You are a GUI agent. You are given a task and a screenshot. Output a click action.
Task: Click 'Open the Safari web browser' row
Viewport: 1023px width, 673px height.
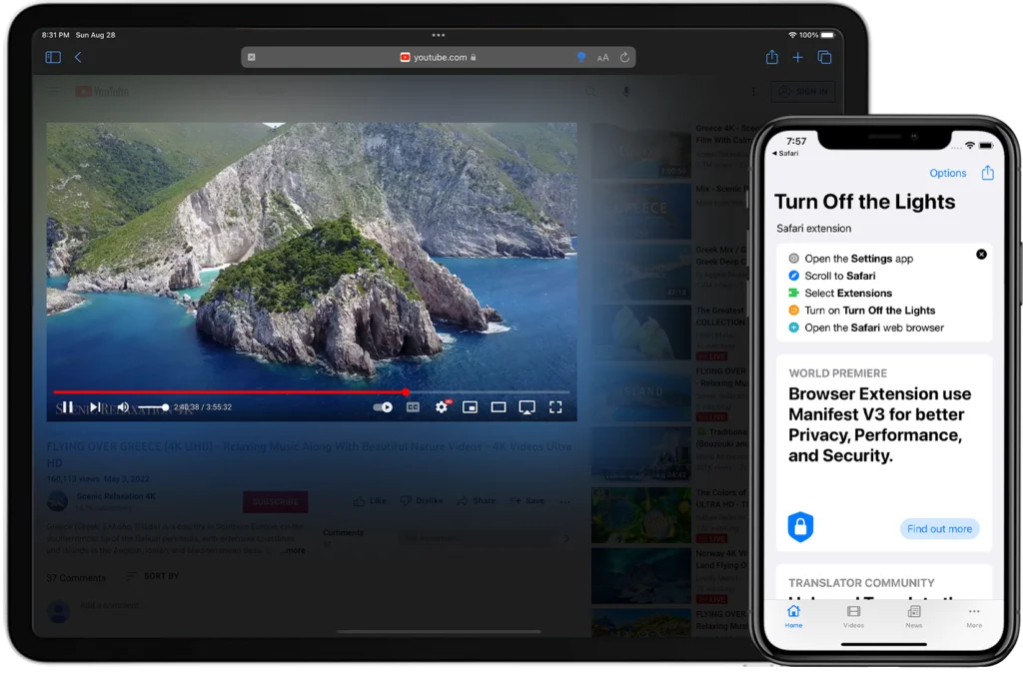click(866, 329)
